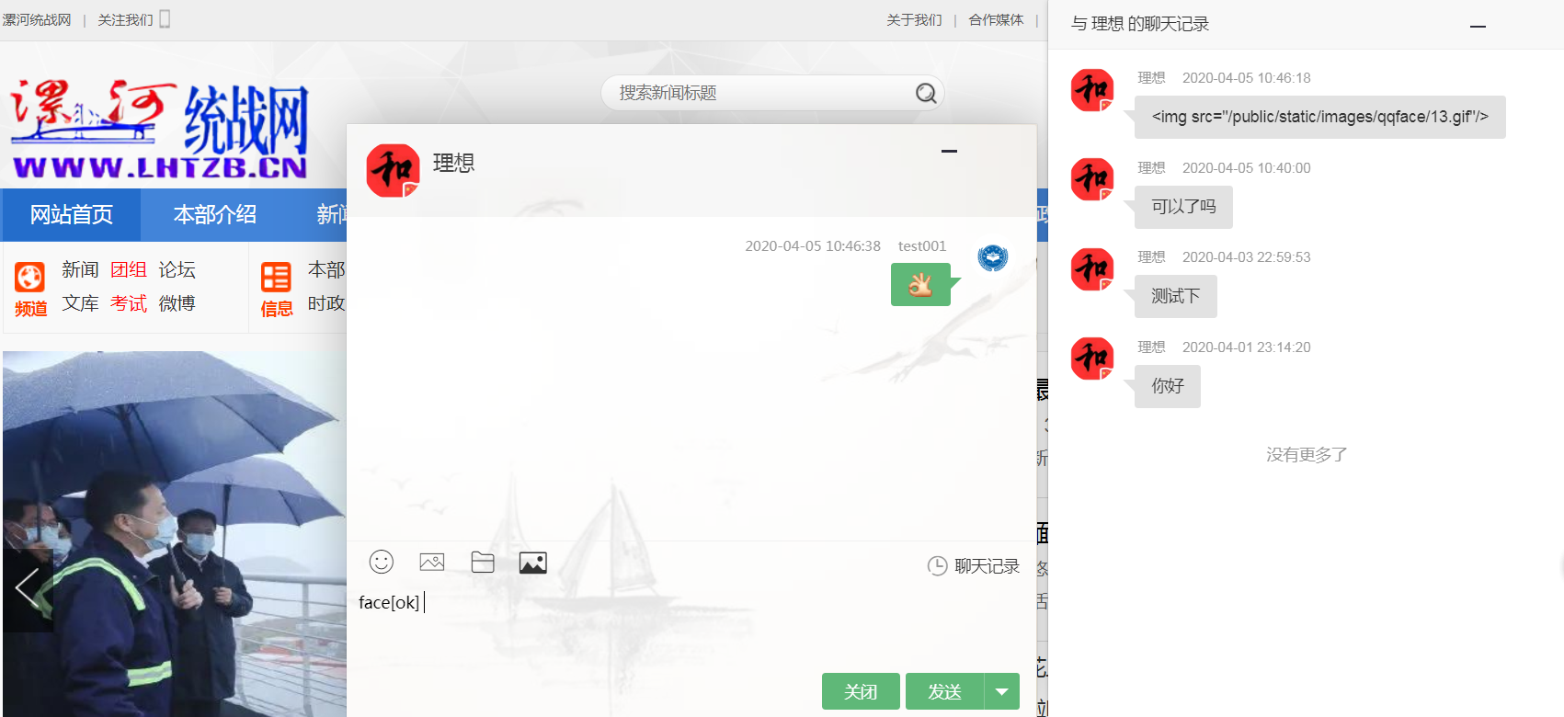Click avatar beside the 10:40:00 history message
This screenshot has height=717, width=1564.
(1092, 180)
